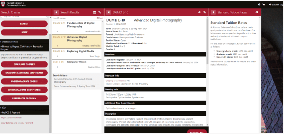Expand the Additional Filters section

[x=24, y=42]
